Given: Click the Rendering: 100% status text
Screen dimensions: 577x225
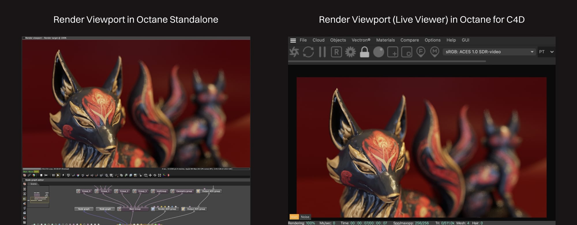Looking at the screenshot, I should pyautogui.click(x=301, y=223).
